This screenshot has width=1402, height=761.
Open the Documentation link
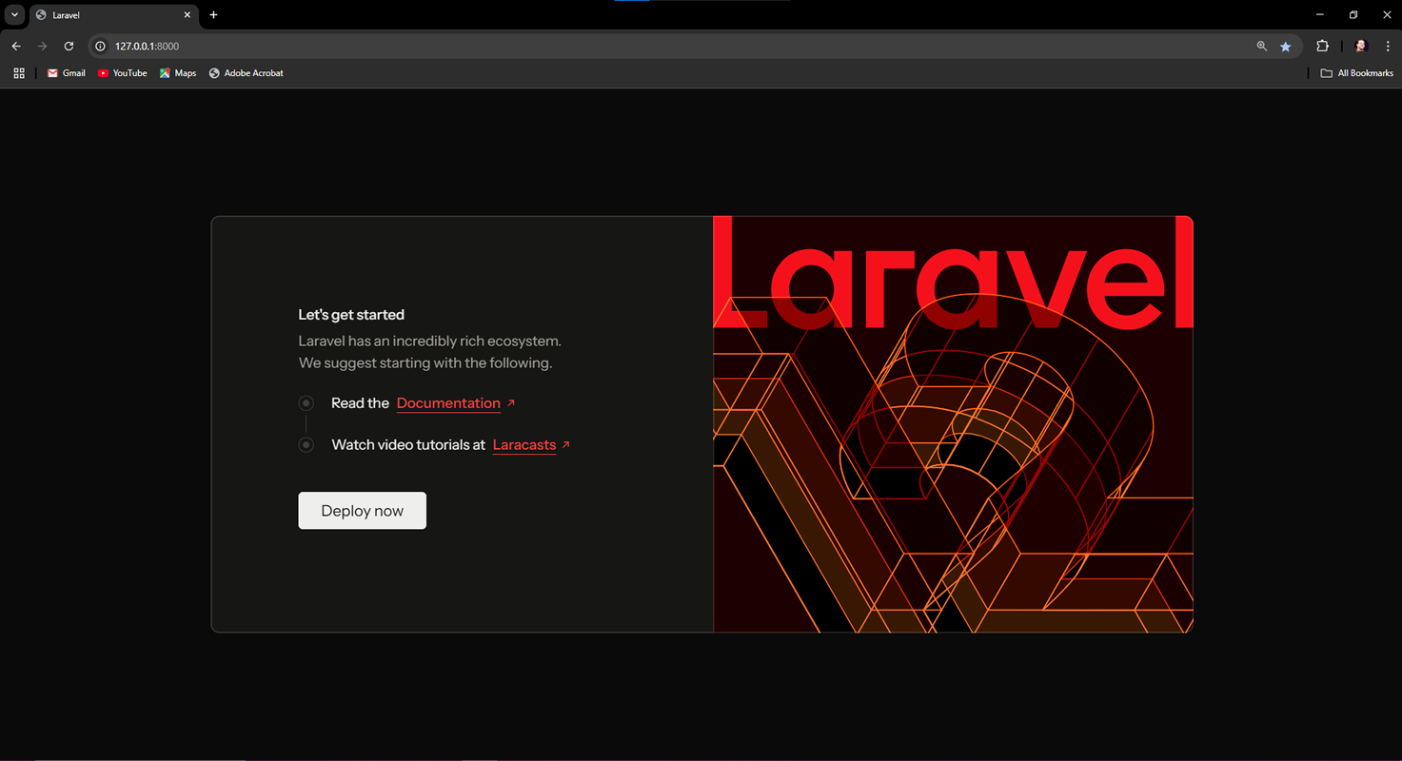pyautogui.click(x=448, y=403)
